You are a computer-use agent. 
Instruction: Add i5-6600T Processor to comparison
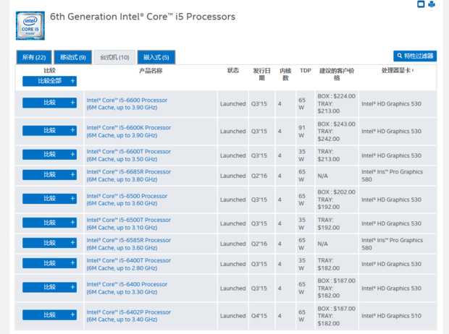coord(49,155)
